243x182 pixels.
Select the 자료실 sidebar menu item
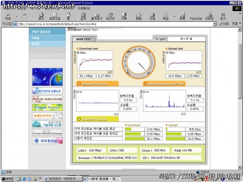(47, 38)
